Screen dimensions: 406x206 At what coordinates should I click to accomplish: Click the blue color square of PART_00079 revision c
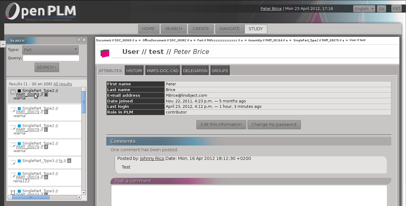coord(19,126)
